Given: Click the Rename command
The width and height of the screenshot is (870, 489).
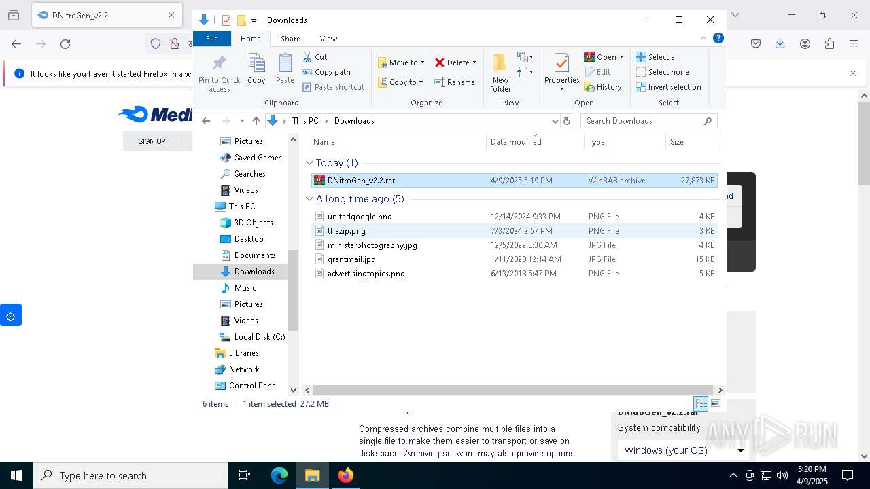Looking at the screenshot, I should pyautogui.click(x=455, y=82).
